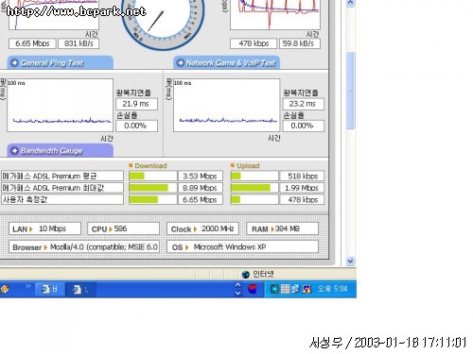Switch to second Internet Explorer taskbar window

[80, 289]
